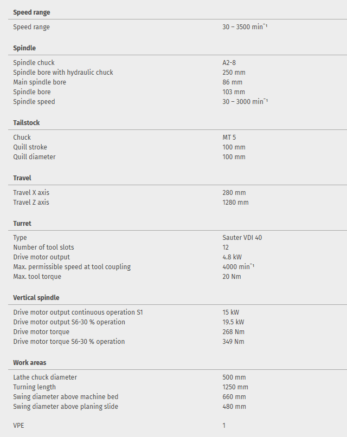Screen dimensions: 347x437
Task: Click the "Tailstock" section heading
Action: point(27,123)
